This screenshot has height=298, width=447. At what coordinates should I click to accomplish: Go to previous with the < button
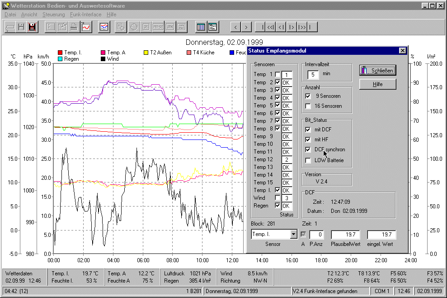point(235,27)
